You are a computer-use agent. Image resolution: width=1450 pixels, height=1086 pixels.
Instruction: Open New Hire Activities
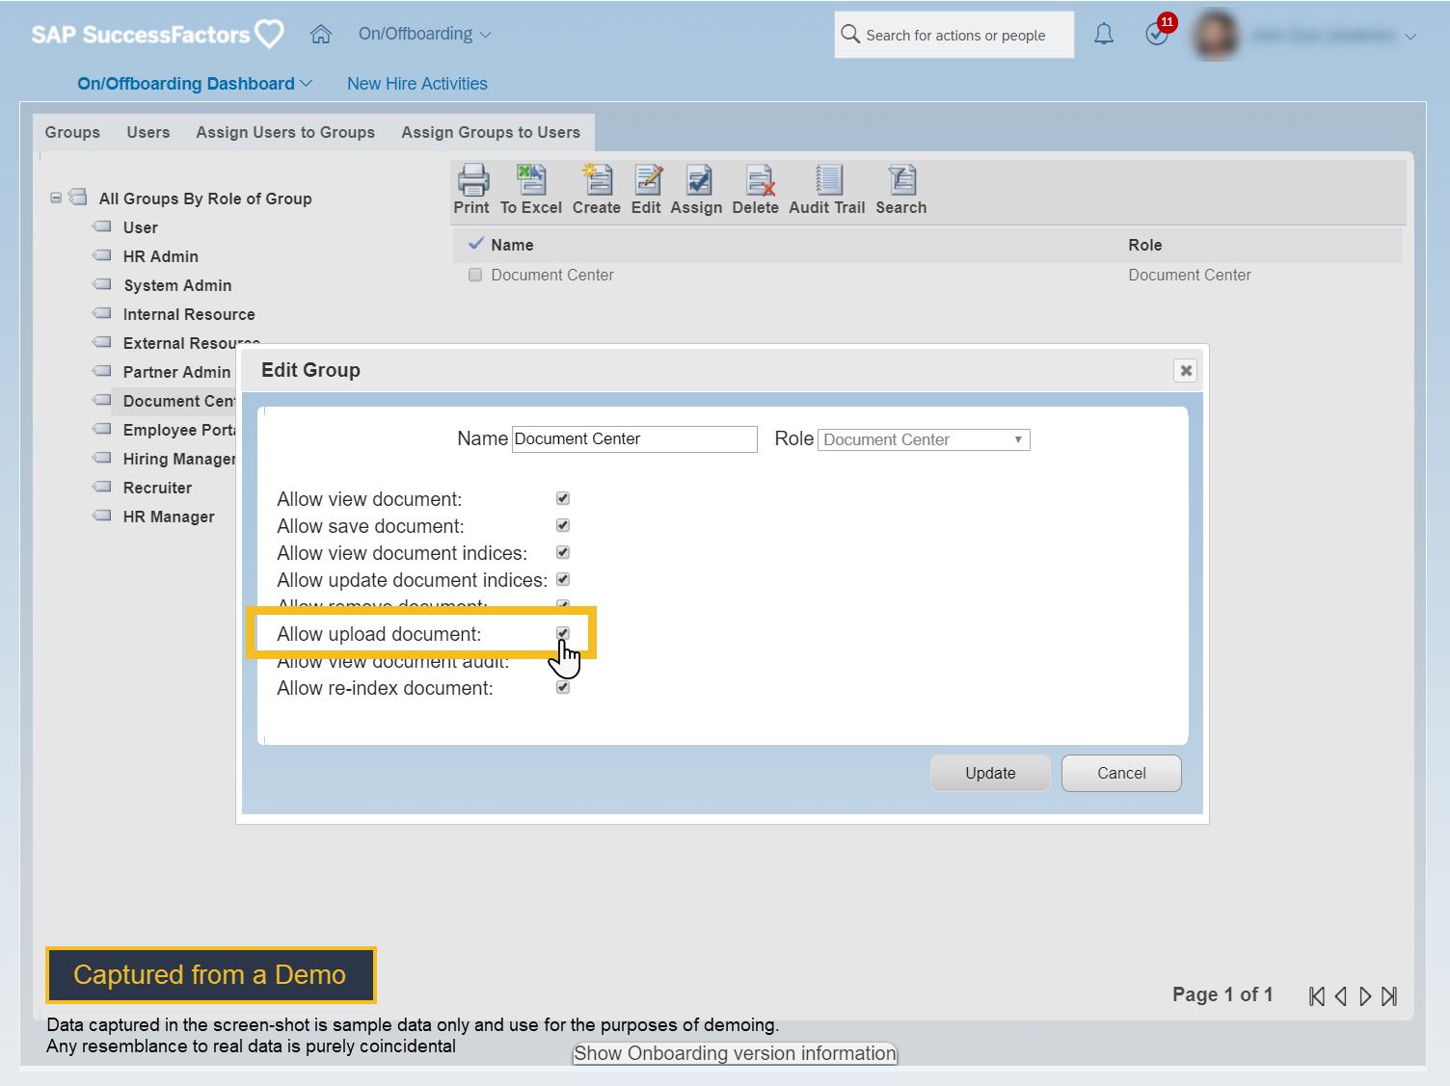click(417, 84)
